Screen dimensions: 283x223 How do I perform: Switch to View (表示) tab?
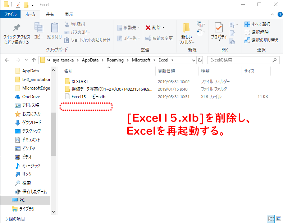(x=69, y=14)
